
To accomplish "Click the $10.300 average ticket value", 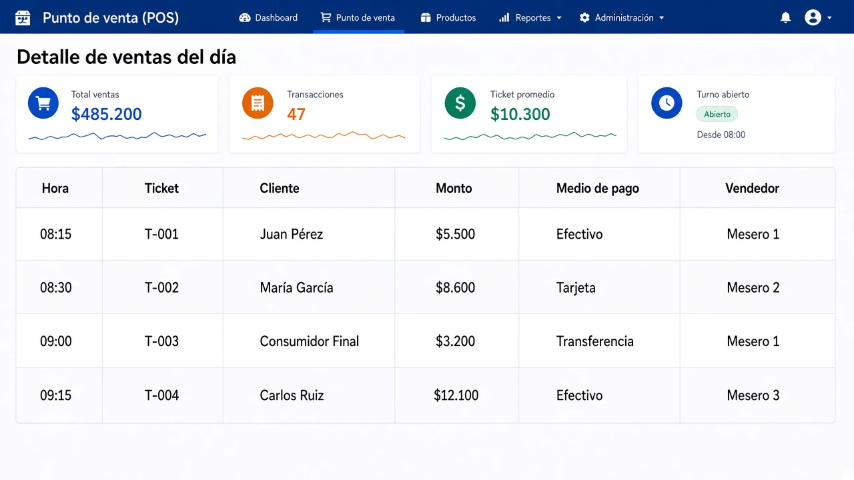I will coord(520,114).
